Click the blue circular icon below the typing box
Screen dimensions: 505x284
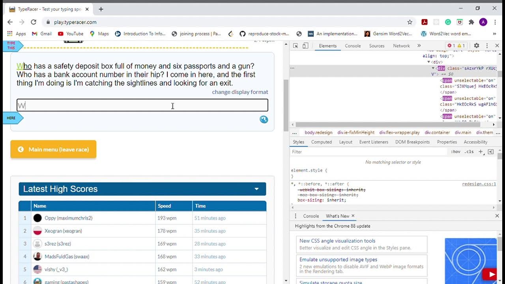pyautogui.click(x=264, y=119)
